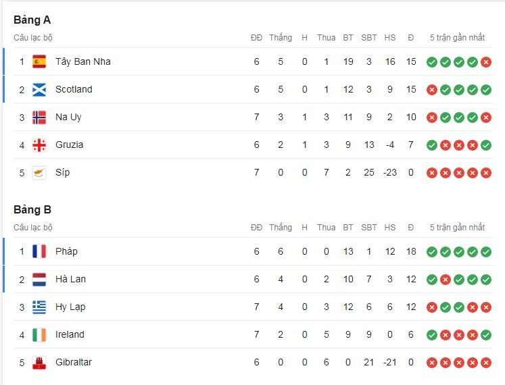Click the Spain flag icon

(39, 61)
